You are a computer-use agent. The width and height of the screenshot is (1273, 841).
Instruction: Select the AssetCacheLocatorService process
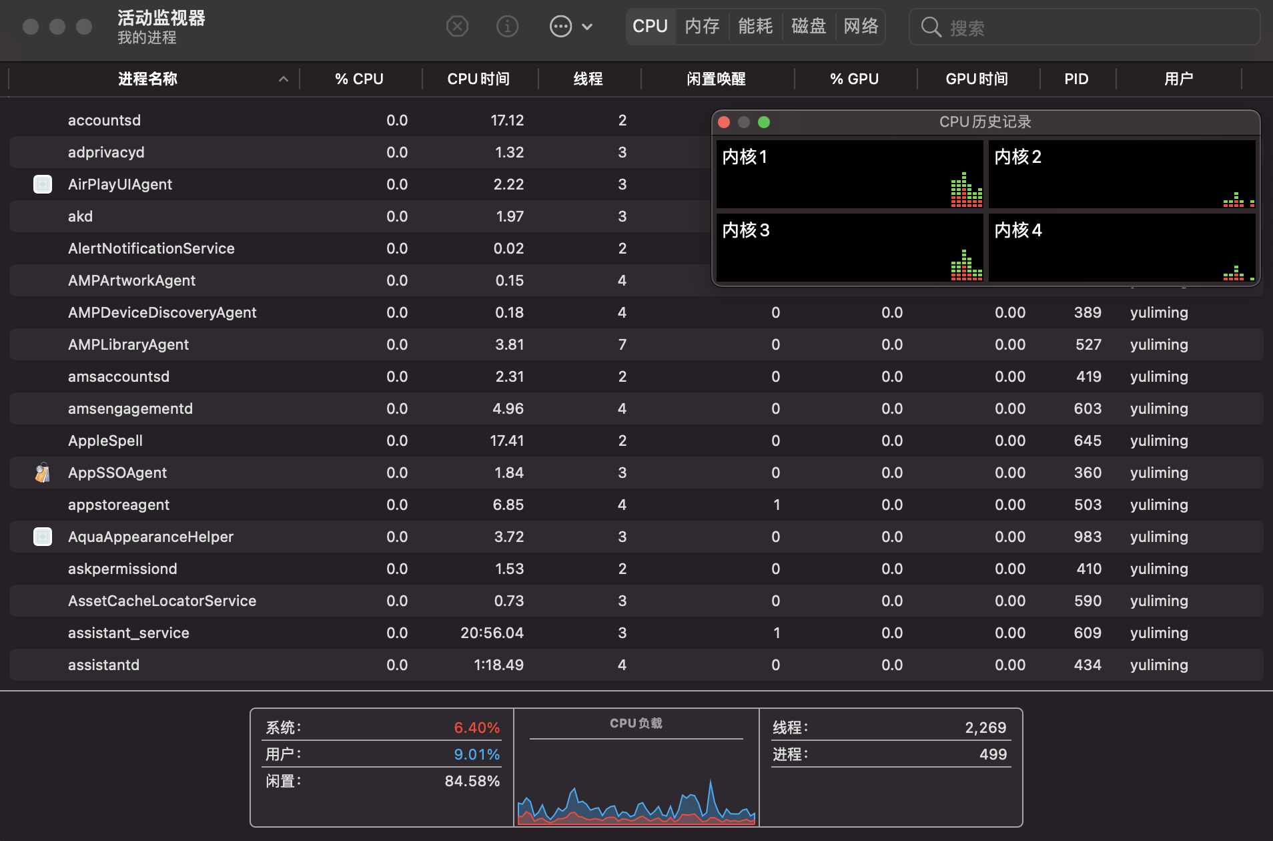(636, 601)
